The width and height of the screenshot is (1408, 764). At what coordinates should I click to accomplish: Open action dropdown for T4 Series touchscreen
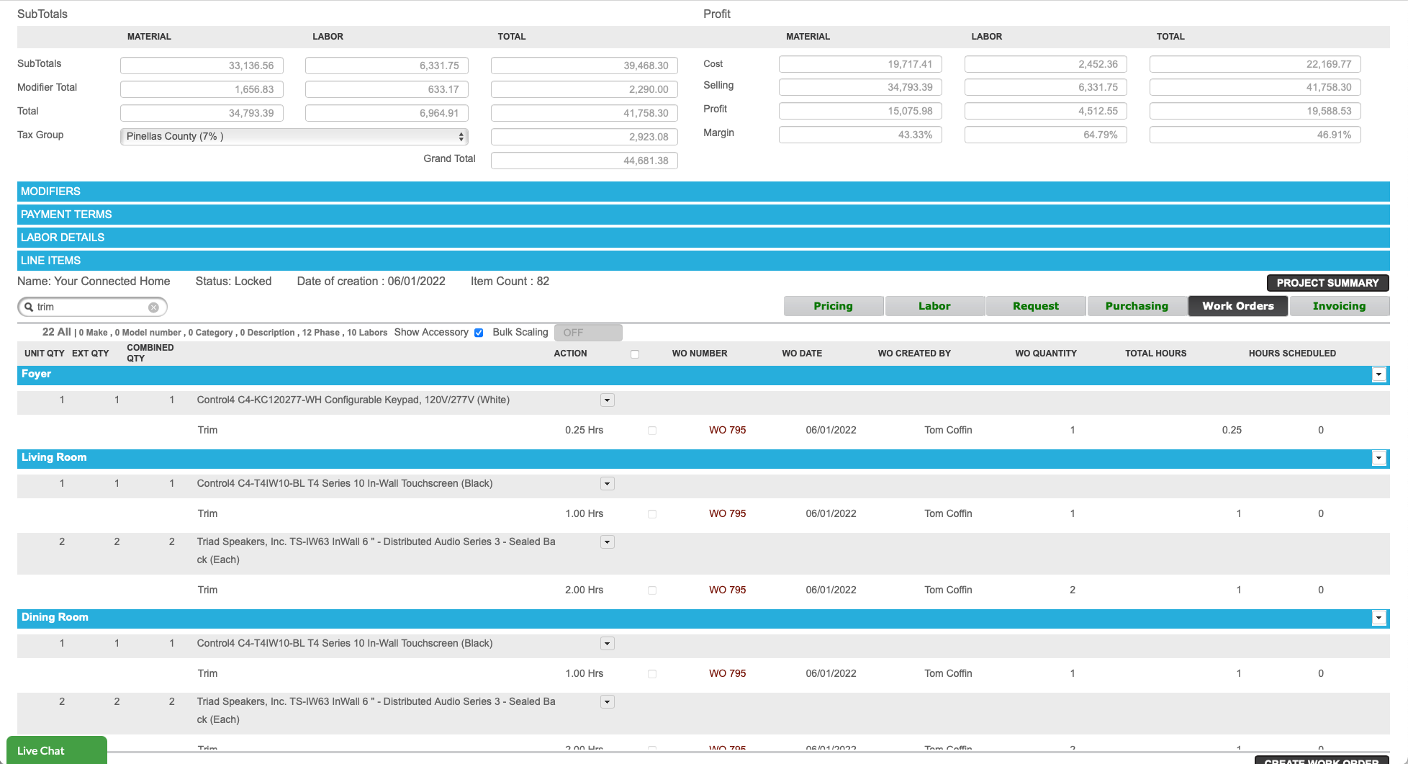click(x=608, y=483)
